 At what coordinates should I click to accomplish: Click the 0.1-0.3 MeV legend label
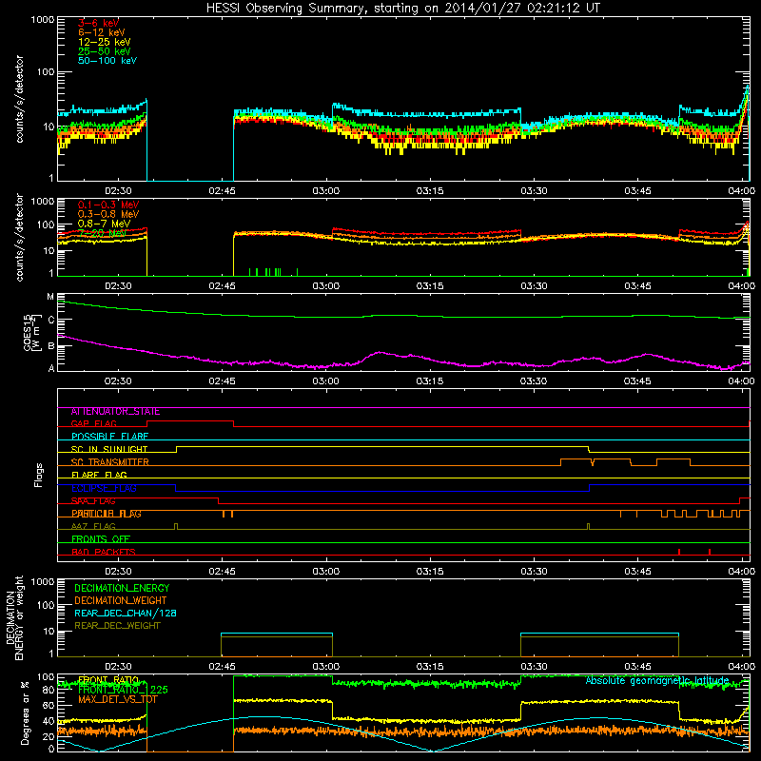[108, 205]
